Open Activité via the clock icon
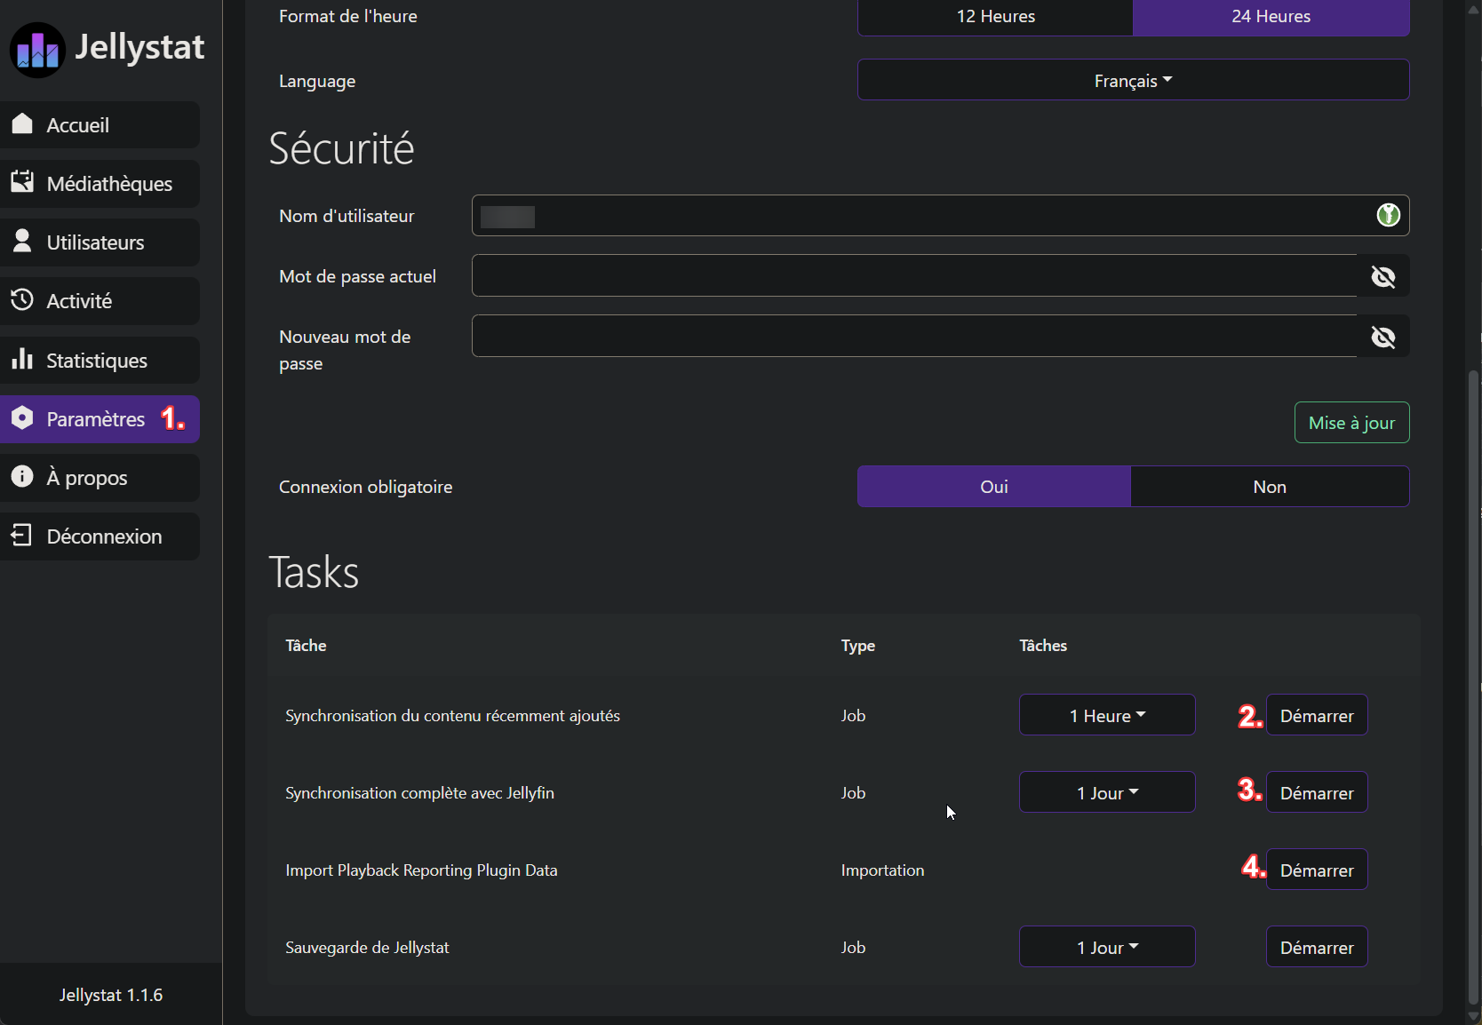This screenshot has height=1025, width=1482. 22,300
